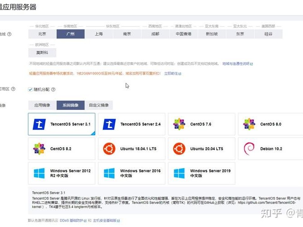This screenshot has width=303, height=227.
Task: Select CentOS 8.2 image label
Action: tap(61, 149)
